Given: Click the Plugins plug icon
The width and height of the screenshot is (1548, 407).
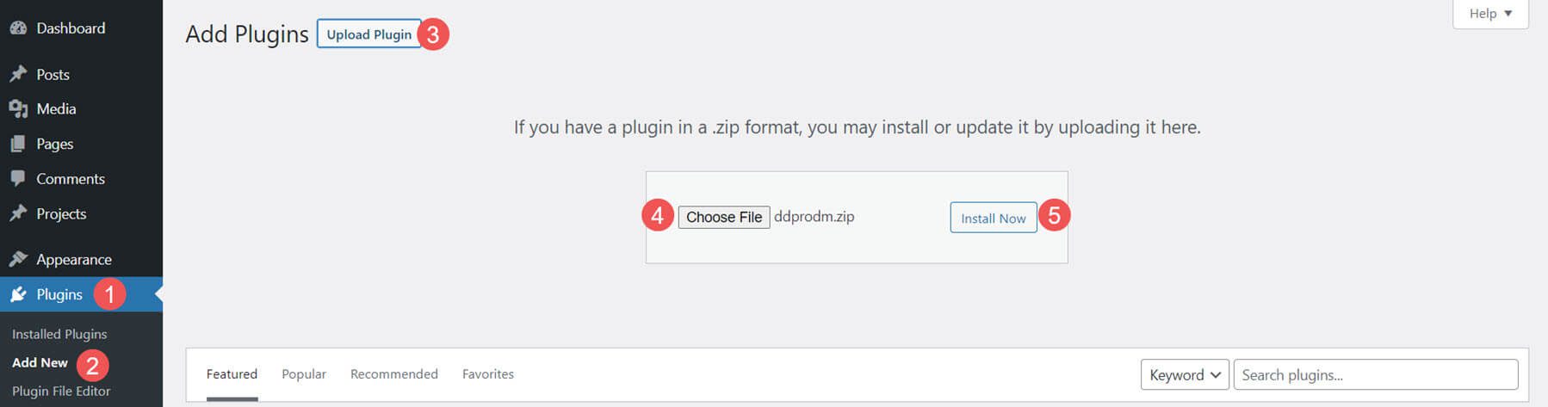Looking at the screenshot, I should (18, 294).
